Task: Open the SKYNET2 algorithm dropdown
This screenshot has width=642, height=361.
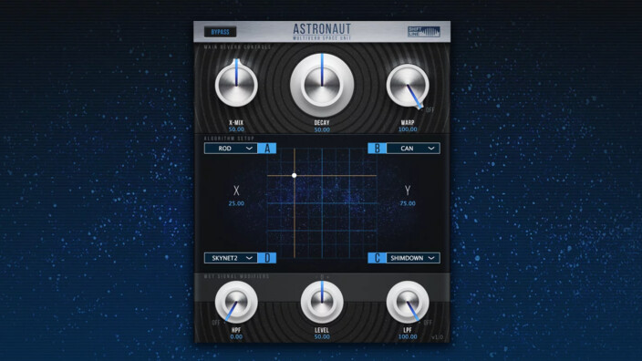Action: tap(231, 258)
